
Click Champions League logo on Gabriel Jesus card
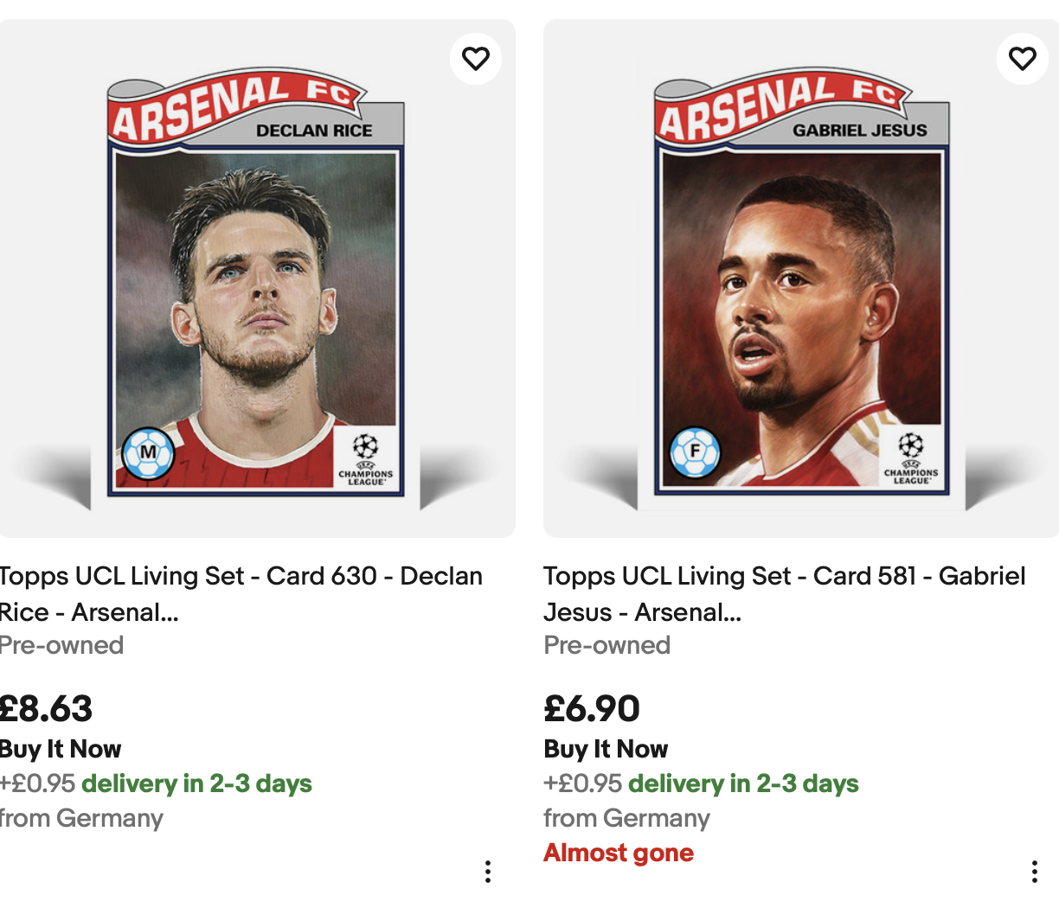coord(911,458)
